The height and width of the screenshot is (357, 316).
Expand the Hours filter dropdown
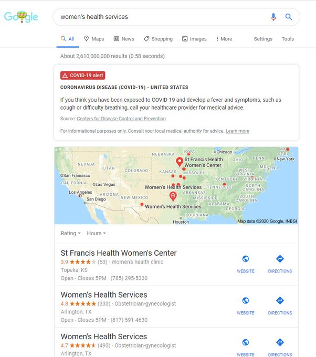coord(96,233)
